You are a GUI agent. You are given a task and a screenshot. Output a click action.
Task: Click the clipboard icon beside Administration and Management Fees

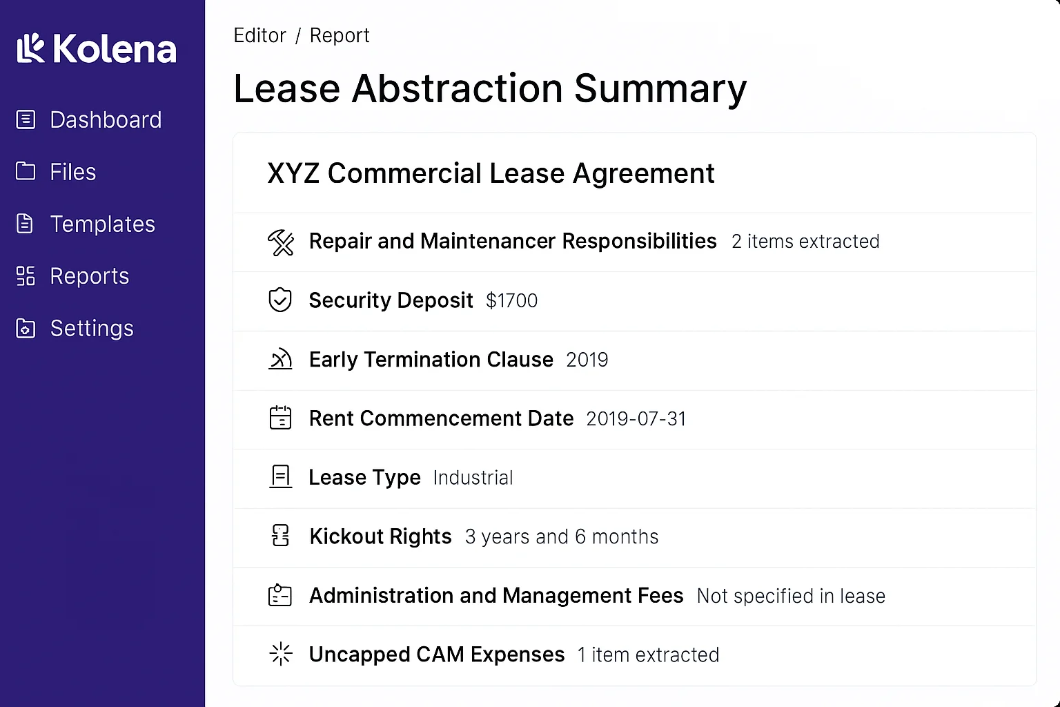pyautogui.click(x=280, y=595)
